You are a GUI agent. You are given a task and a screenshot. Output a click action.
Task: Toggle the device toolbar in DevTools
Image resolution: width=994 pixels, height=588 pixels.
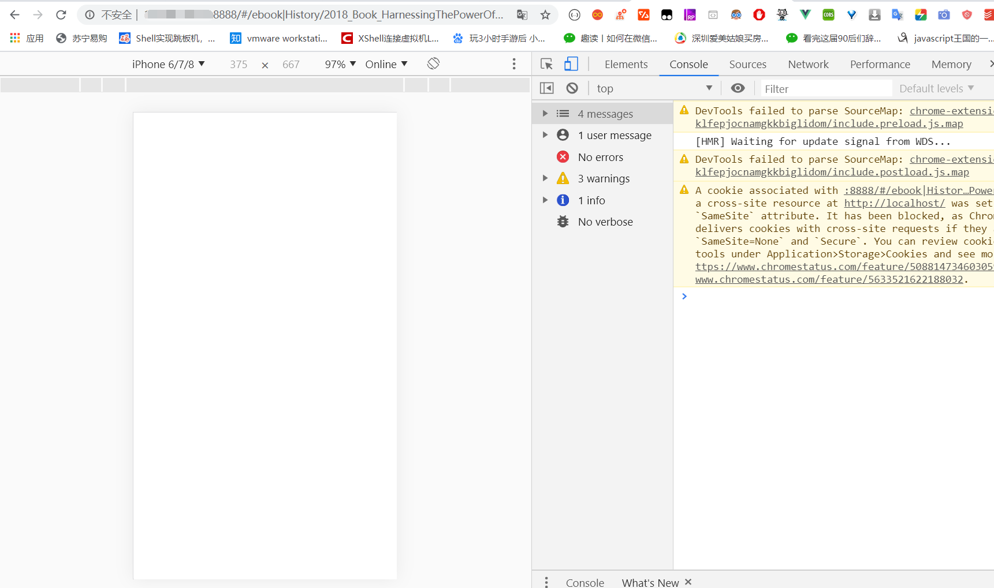tap(571, 64)
